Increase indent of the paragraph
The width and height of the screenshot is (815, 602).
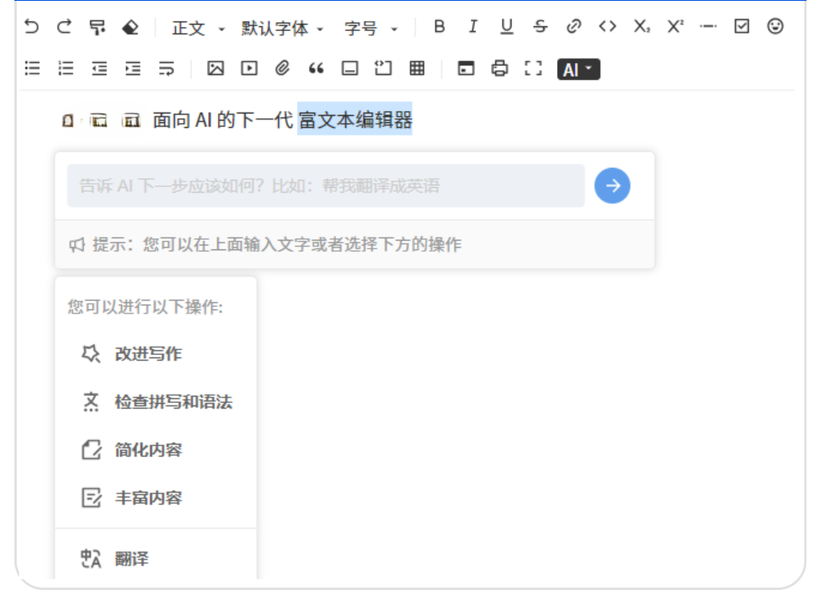tap(133, 68)
